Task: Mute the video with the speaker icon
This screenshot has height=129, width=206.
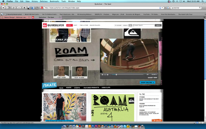Action: pyautogui.click(x=148, y=74)
